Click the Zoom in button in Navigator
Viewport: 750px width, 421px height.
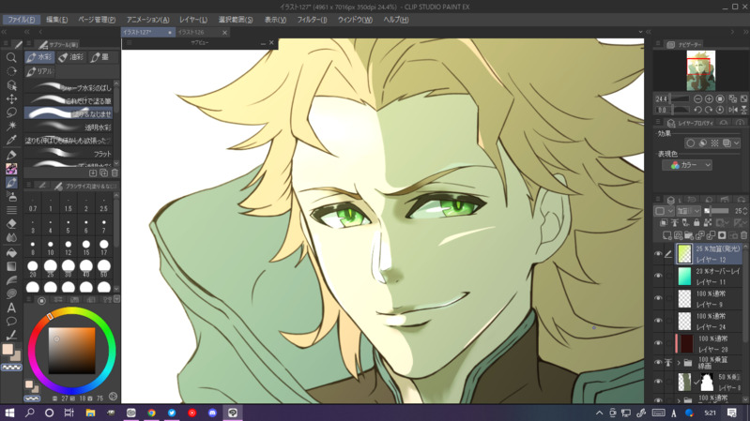pos(709,98)
